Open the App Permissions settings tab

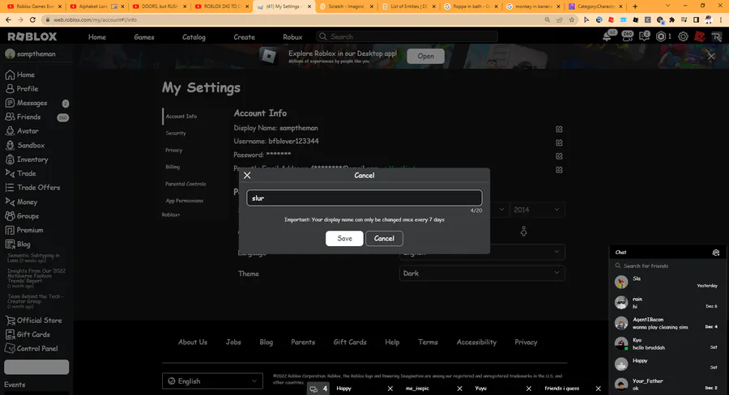click(184, 201)
